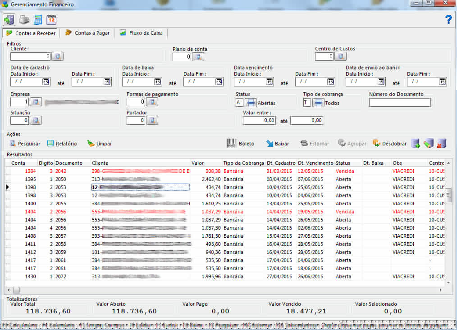The height and width of the screenshot is (330, 457).
Task: Click the exit door icon in toolbar
Action: tap(9, 20)
